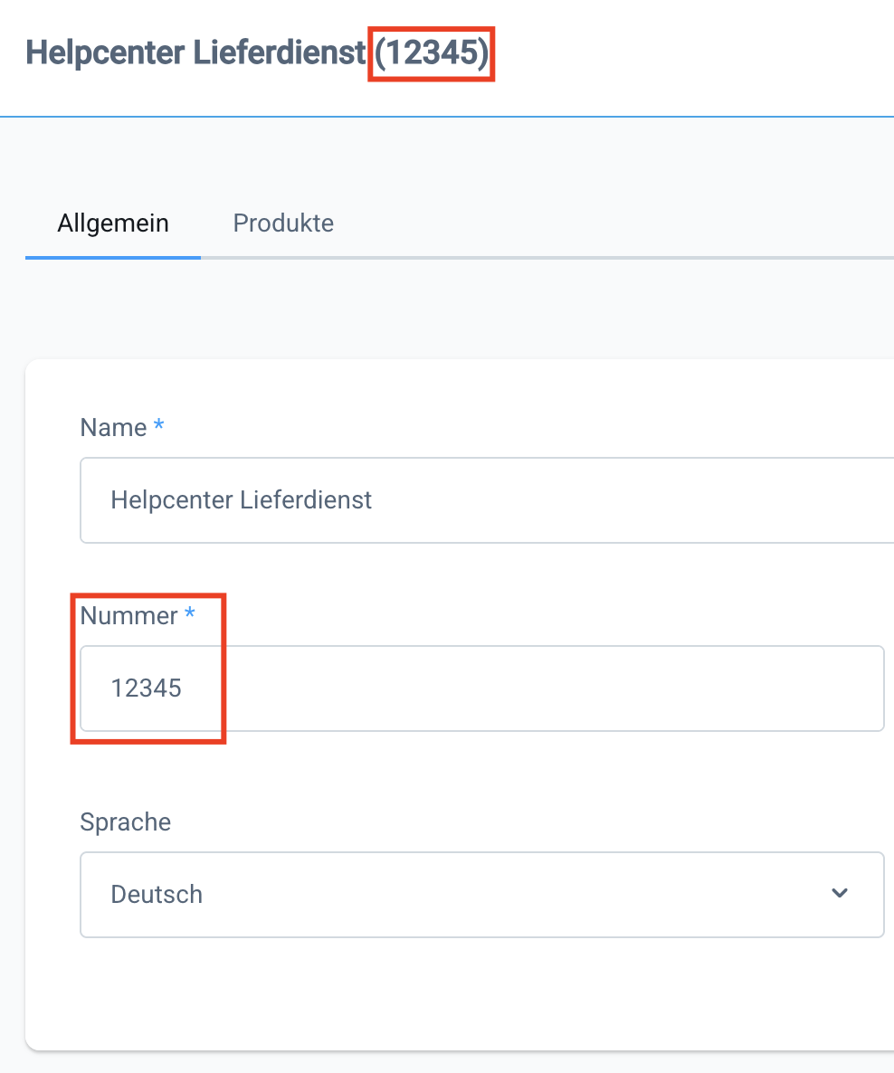
Task: Place cursor in Helpcenter Lieferdienst name text
Action: pos(241,500)
